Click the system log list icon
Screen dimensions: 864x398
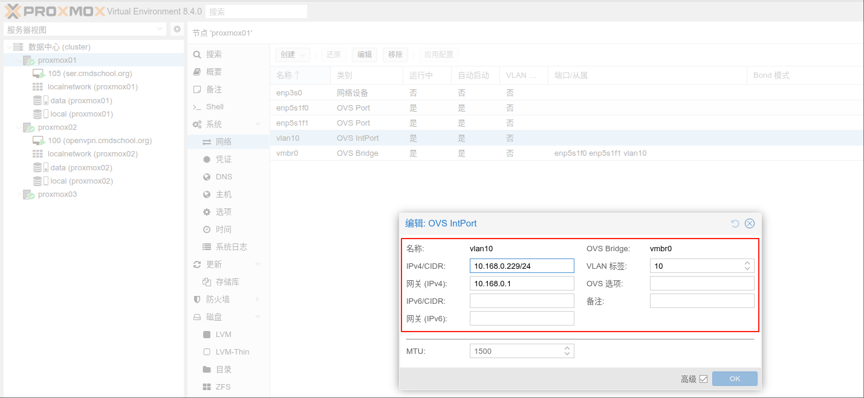pyautogui.click(x=207, y=247)
